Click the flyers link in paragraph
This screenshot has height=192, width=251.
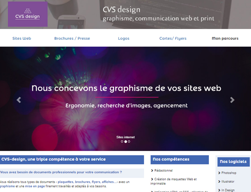click(x=96, y=182)
